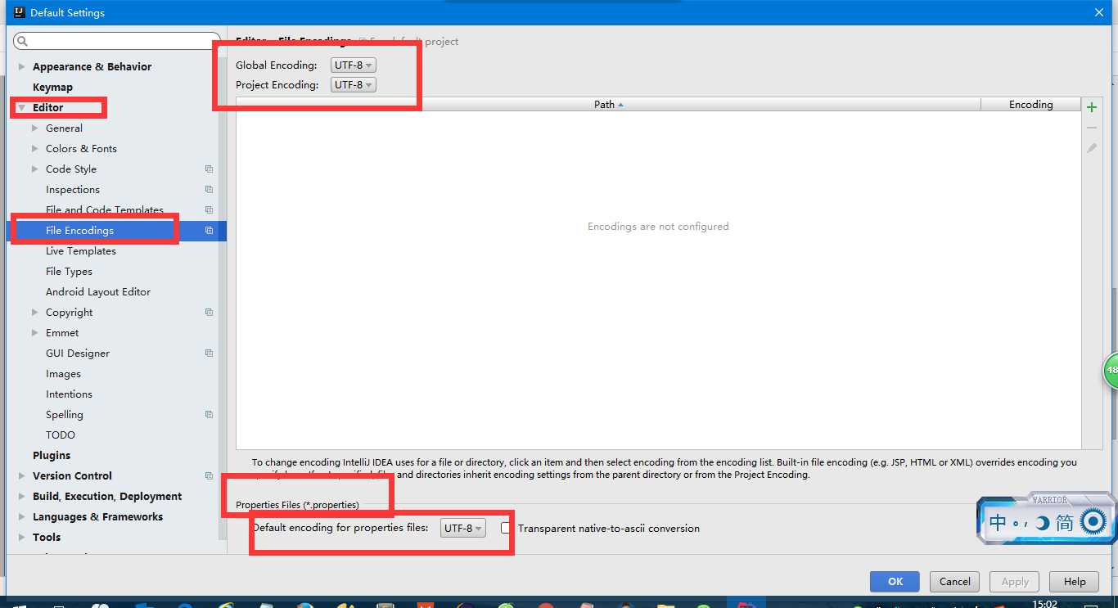Open the Global Encoding dropdown
The width and height of the screenshot is (1118, 608).
pyautogui.click(x=354, y=65)
